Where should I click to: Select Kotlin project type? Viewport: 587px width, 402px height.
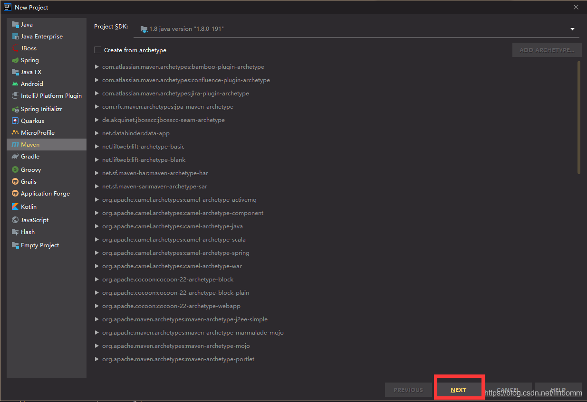47,206
